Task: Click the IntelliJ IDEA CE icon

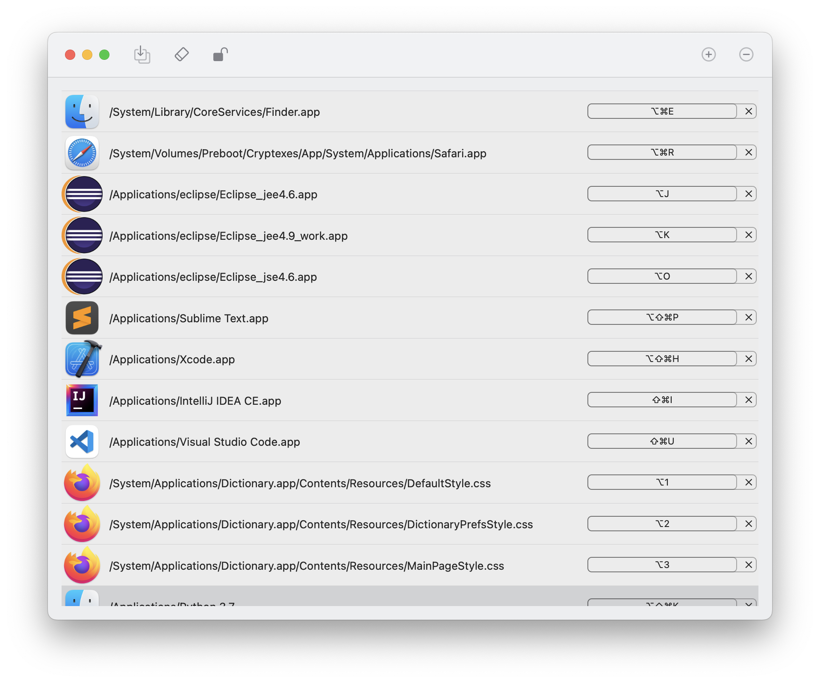Action: [x=82, y=400]
